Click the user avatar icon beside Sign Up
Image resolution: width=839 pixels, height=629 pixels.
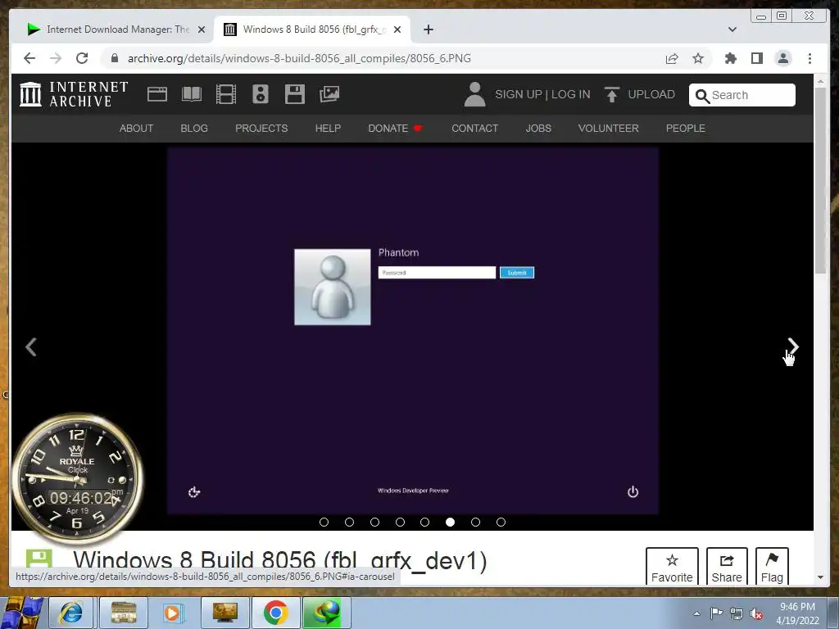coord(474,95)
